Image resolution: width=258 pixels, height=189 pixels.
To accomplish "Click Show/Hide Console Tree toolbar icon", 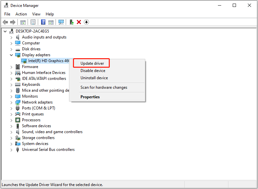I will click(23, 22).
